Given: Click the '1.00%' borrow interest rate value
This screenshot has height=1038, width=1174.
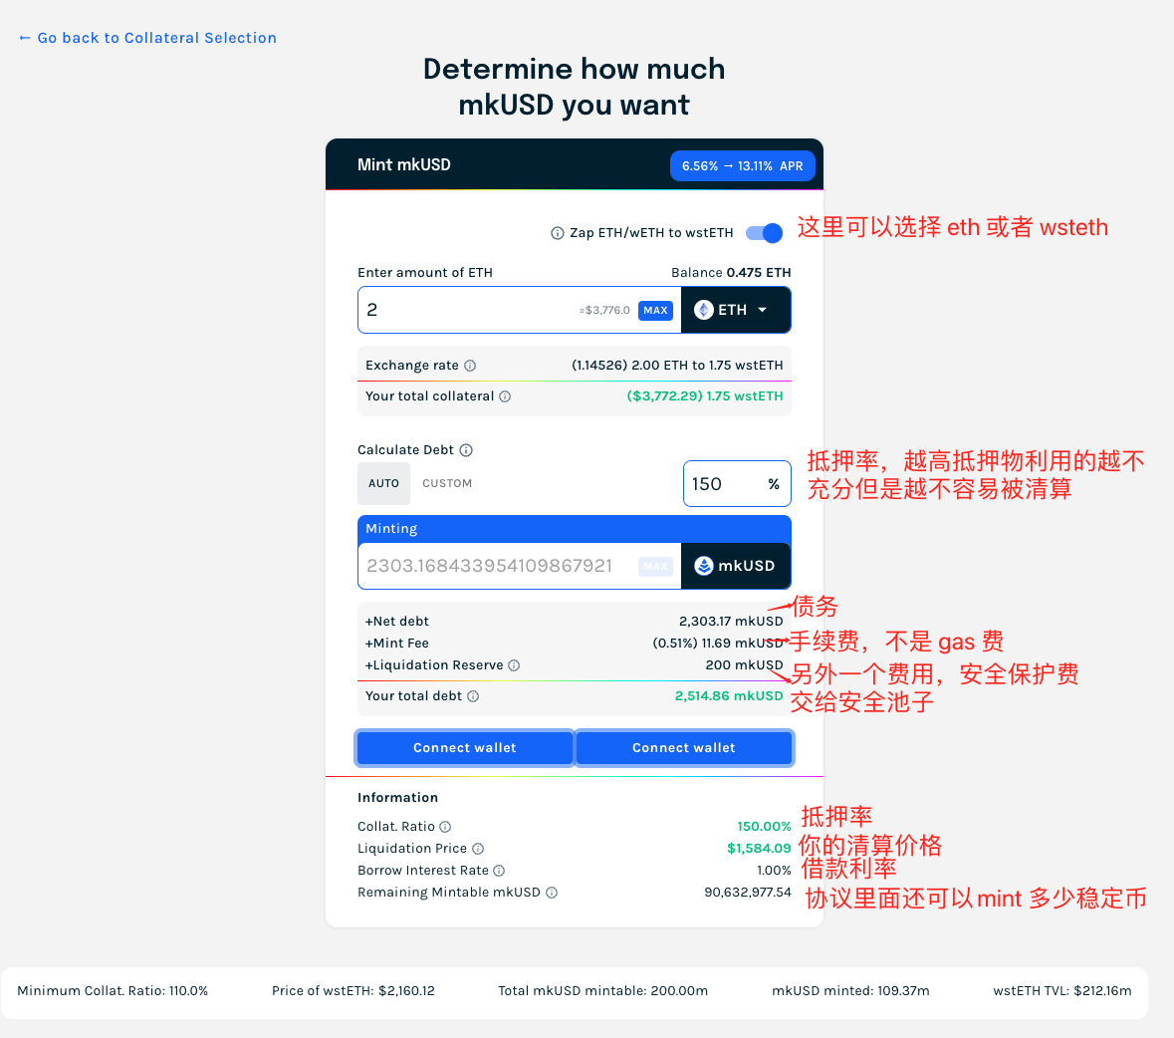Looking at the screenshot, I should (x=774, y=871).
